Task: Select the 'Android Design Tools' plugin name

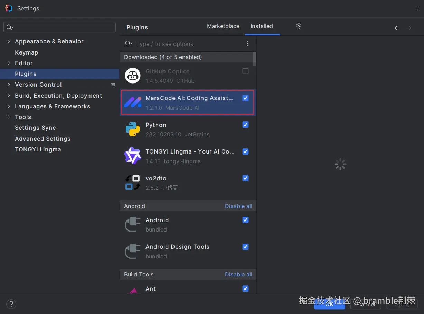Action: tap(177, 247)
